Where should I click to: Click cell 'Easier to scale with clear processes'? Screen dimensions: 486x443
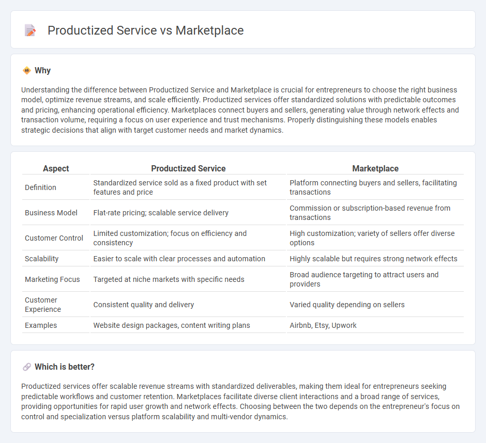(188, 259)
